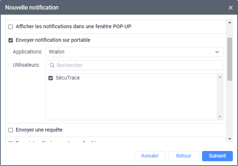Toggle the partially visible bottom checkbox

pyautogui.click(x=11, y=142)
